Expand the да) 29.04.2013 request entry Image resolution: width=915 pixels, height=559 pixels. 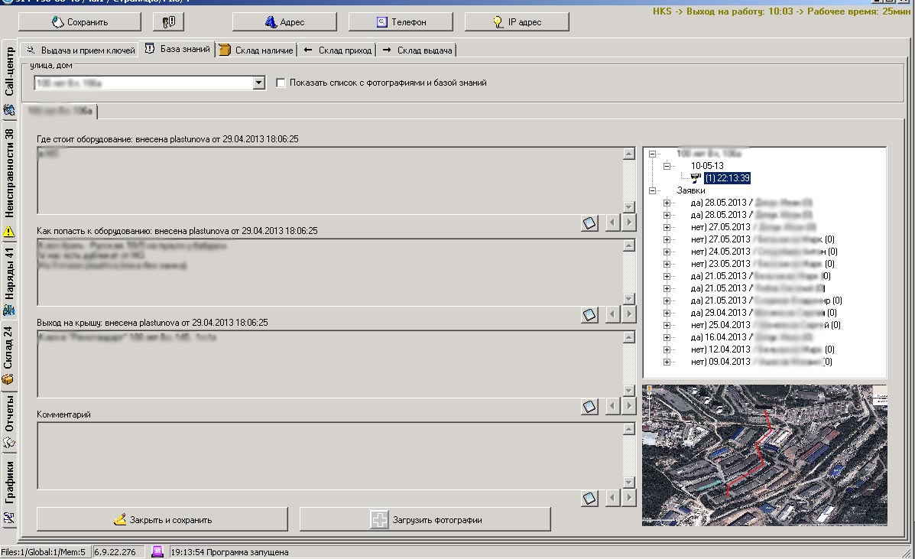tap(667, 314)
